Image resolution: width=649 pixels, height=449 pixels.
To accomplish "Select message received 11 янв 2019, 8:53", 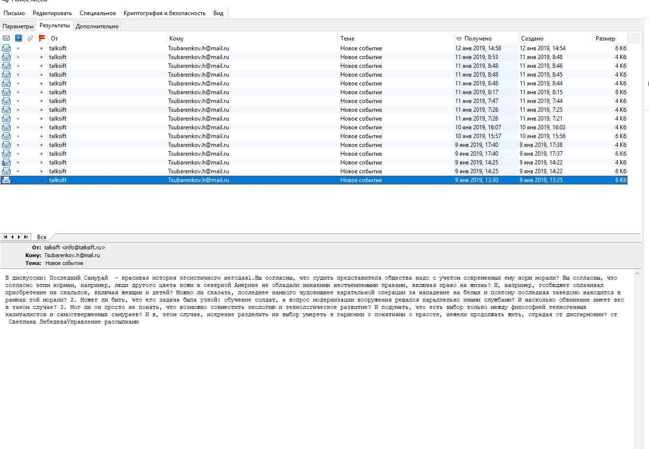I will point(314,57).
